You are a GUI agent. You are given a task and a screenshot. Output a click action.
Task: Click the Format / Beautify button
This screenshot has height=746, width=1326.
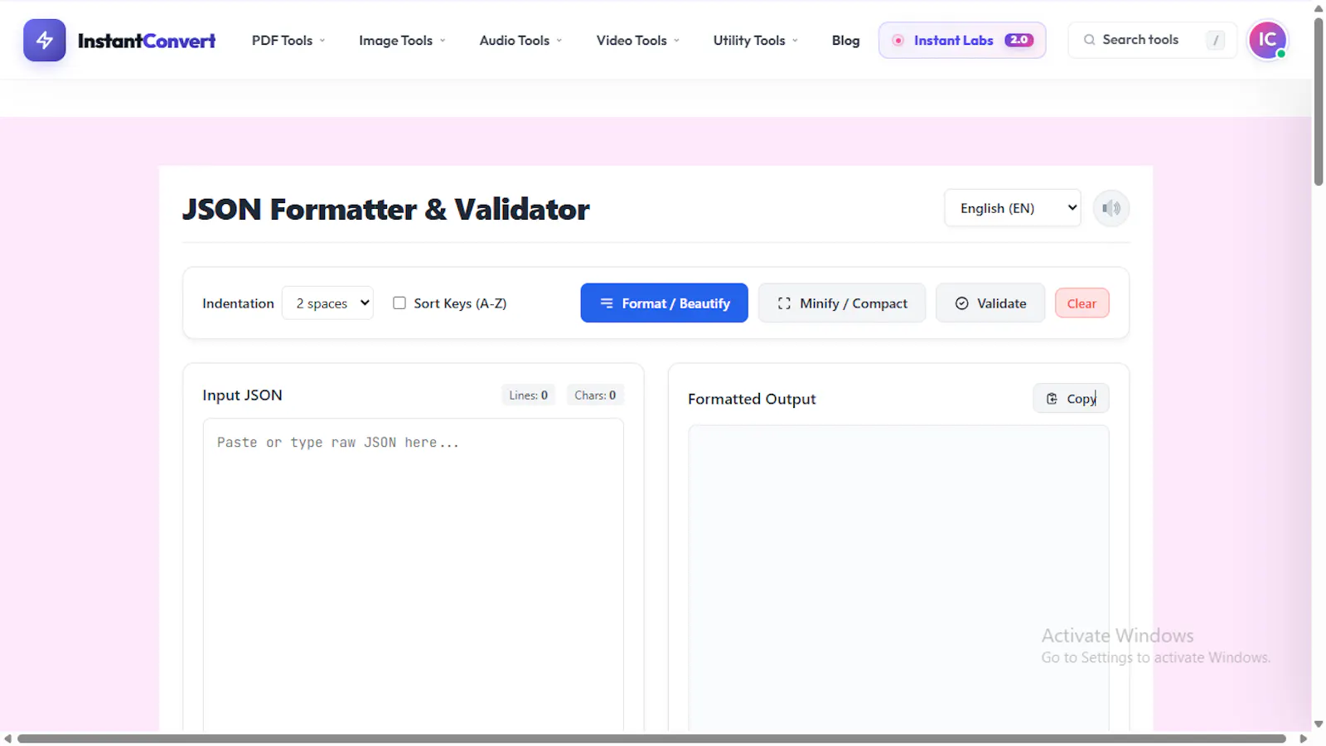664,303
